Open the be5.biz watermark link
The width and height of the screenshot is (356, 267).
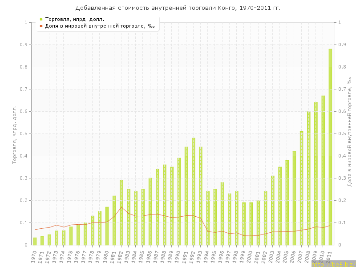point(333,264)
